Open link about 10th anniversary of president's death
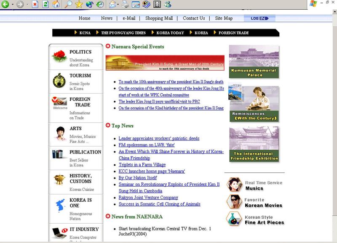Viewport: 337px width, 243px height. pos(171,82)
